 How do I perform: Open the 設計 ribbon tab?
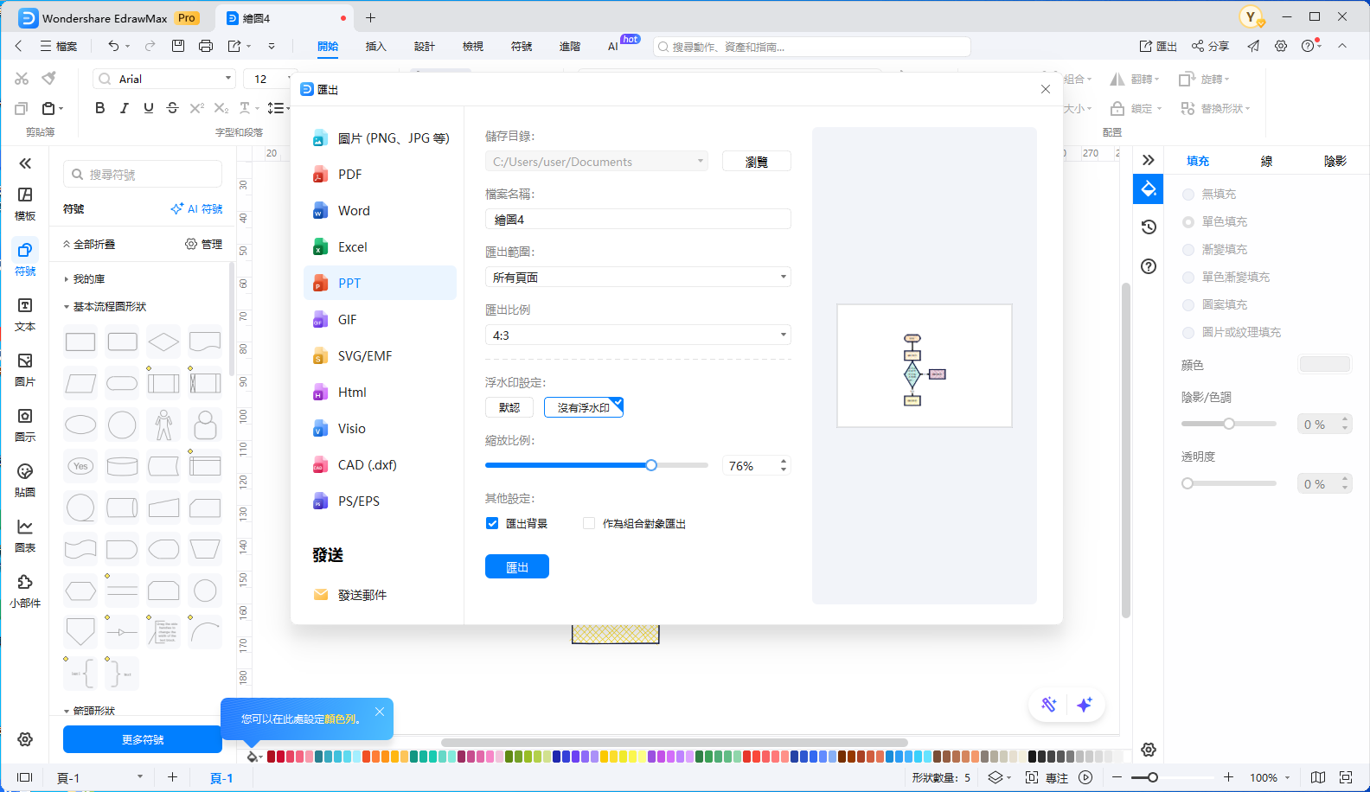[x=424, y=47]
